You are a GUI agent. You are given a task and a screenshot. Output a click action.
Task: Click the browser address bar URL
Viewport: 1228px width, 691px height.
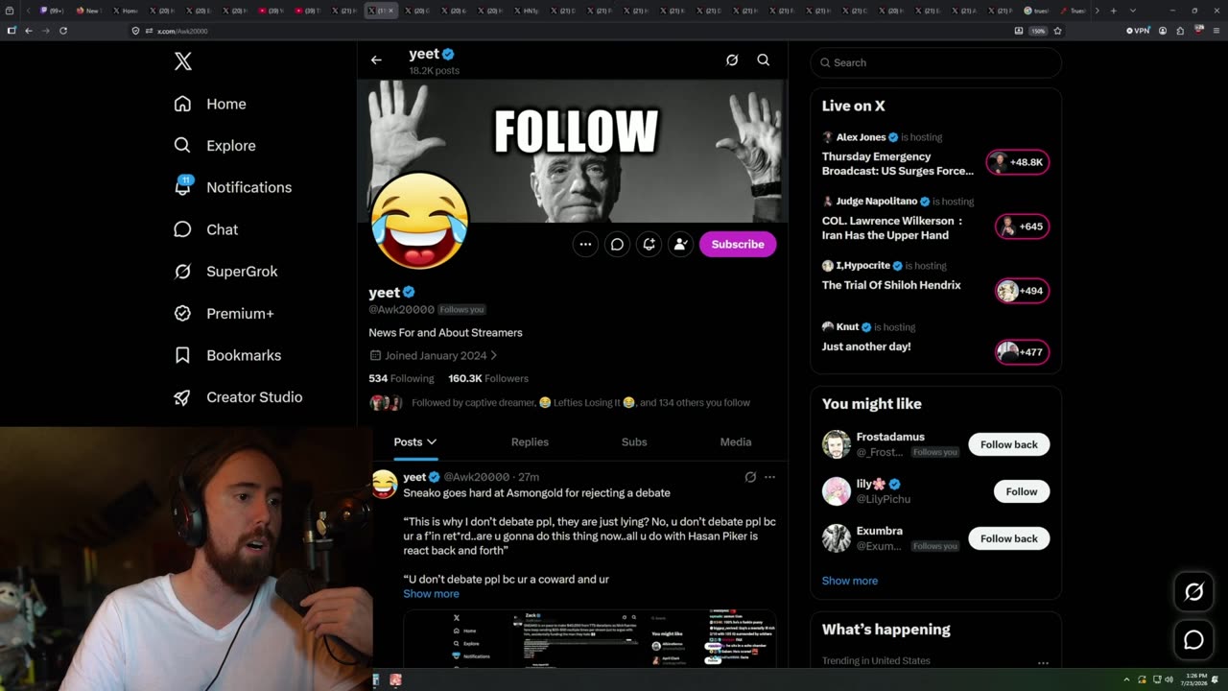[182, 31]
